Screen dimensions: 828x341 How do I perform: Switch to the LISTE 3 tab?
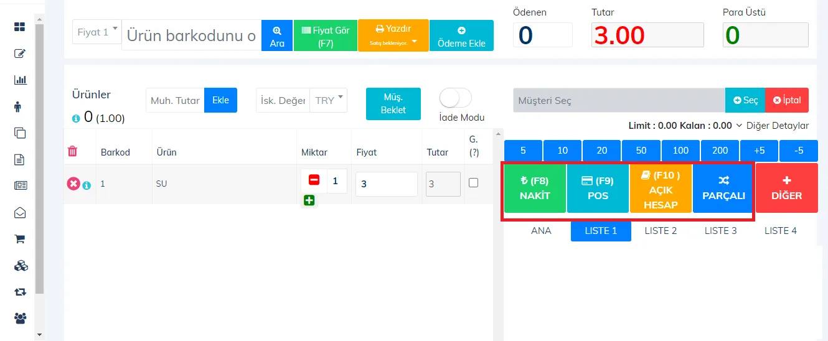(720, 230)
